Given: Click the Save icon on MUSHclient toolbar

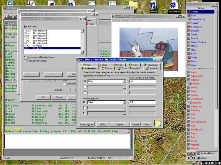Looking at the screenshot, I should click(x=15, y=16).
